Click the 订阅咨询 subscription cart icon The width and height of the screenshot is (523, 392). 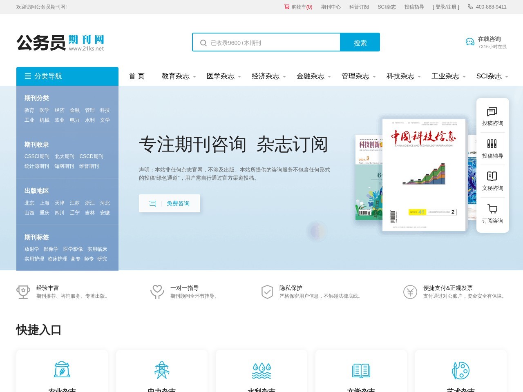(492, 209)
